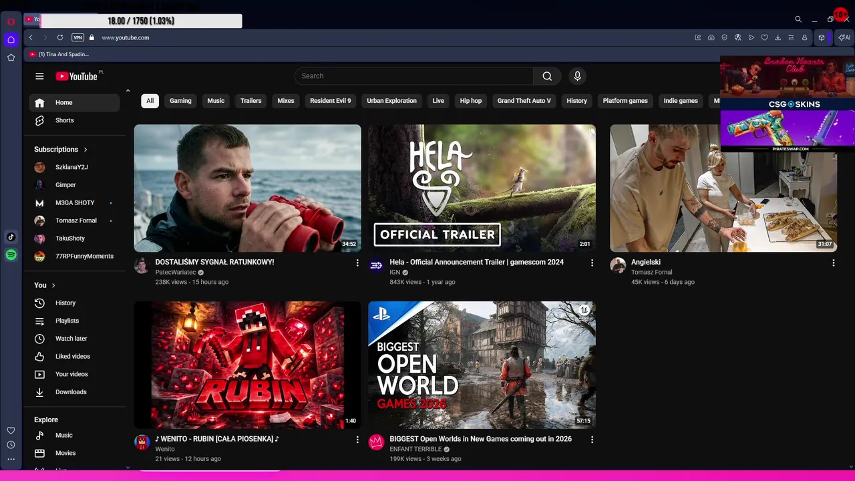Click the address bar padlock icon

coord(92,37)
